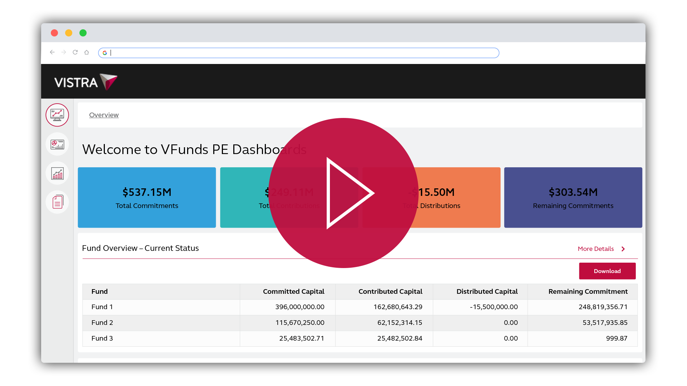Image resolution: width=687 pixels, height=386 pixels.
Task: Open the documents sidebar icon
Action: pyautogui.click(x=57, y=202)
